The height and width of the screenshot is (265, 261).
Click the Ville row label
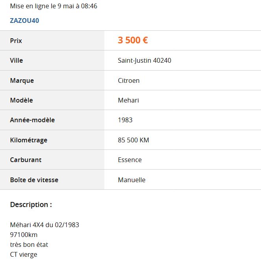tap(17, 60)
